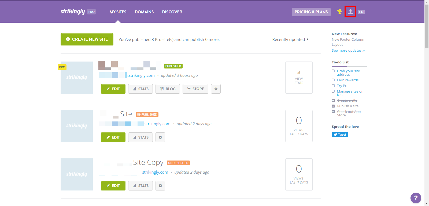
Task: Click views counter for Site Copy
Action: click(299, 174)
